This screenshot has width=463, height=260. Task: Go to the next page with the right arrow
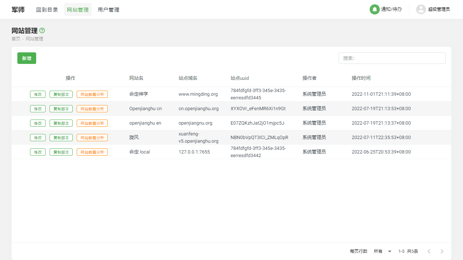442,251
